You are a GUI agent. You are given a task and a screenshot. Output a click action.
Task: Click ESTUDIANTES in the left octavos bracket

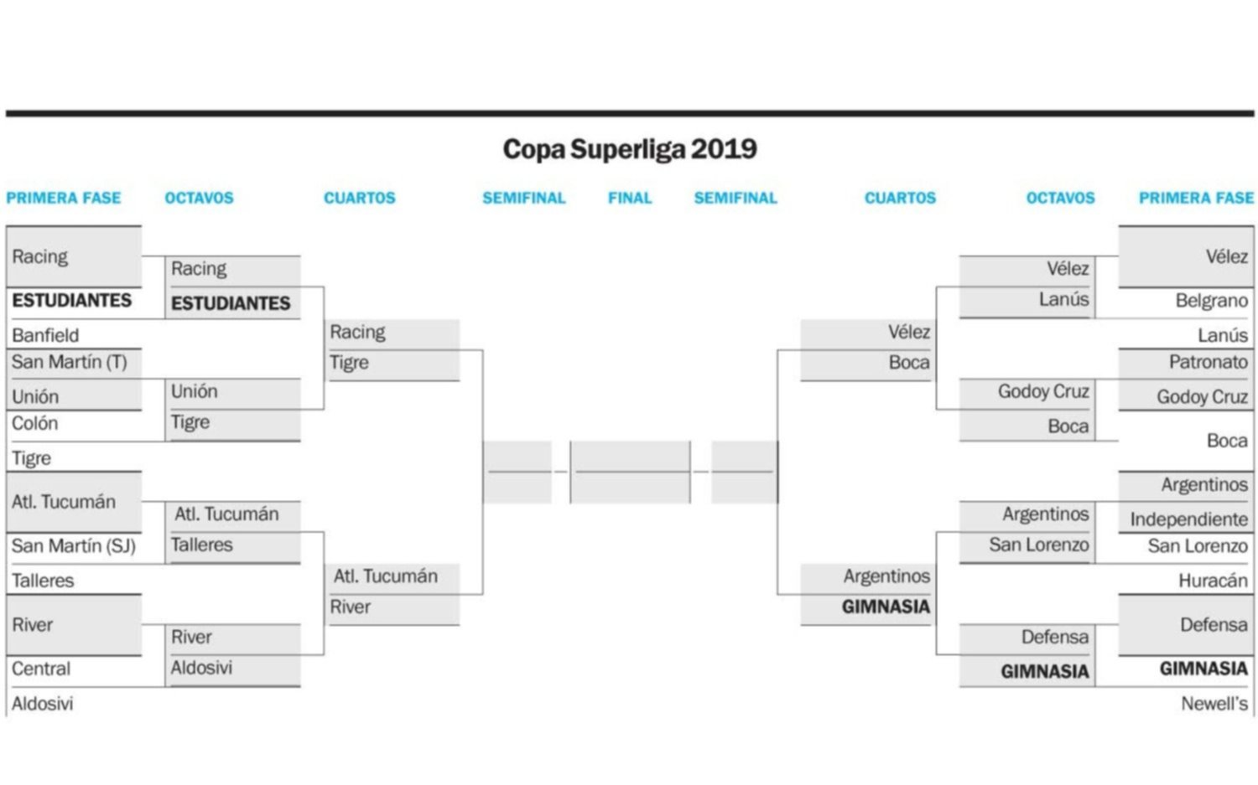tap(231, 303)
